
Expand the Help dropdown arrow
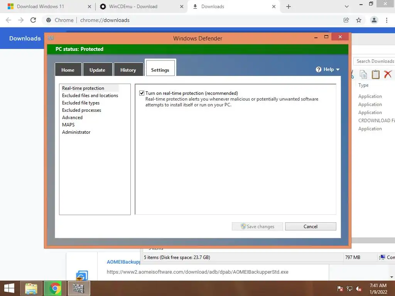(338, 69)
